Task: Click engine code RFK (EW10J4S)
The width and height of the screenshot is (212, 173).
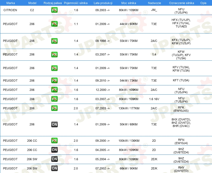Action: (x=181, y=109)
